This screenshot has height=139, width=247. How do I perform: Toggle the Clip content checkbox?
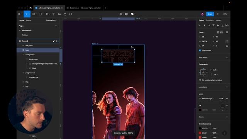click(x=200, y=51)
